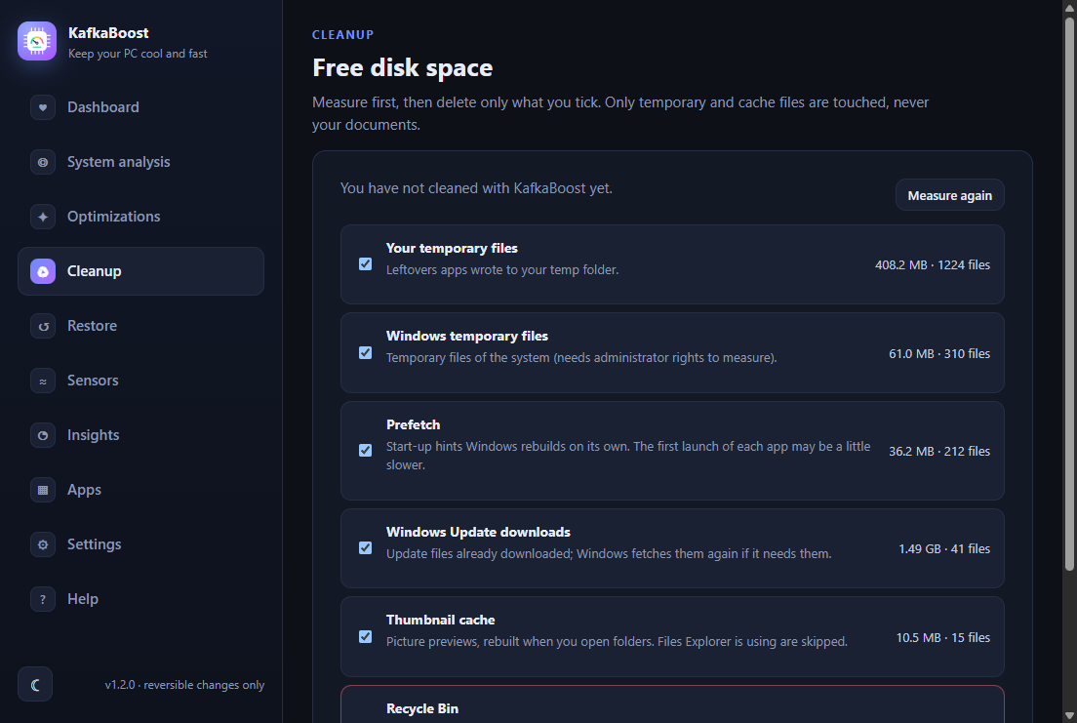Open the Help question mark icon
The image size is (1077, 723).
click(43, 599)
